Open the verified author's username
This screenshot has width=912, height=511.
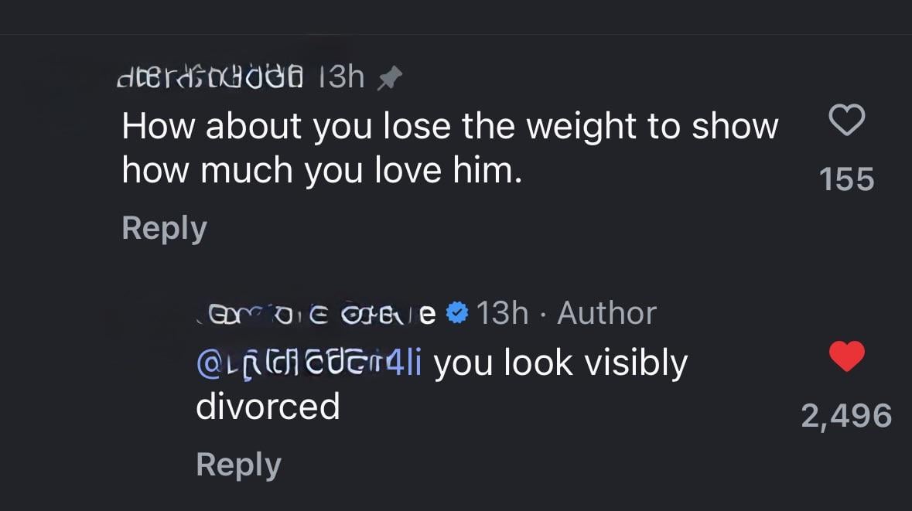pyautogui.click(x=317, y=313)
